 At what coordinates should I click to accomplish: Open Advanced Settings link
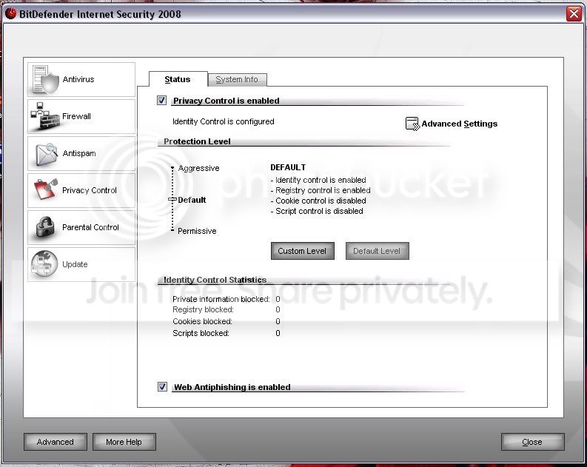point(460,124)
